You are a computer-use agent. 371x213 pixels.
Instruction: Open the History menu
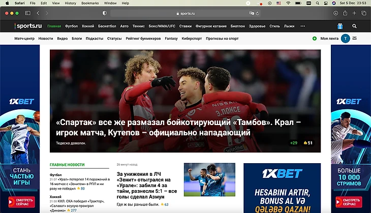[70, 3]
